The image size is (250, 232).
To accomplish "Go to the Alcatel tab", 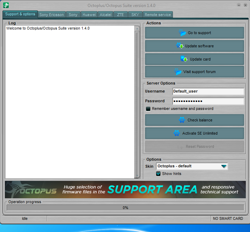I will point(106,15).
